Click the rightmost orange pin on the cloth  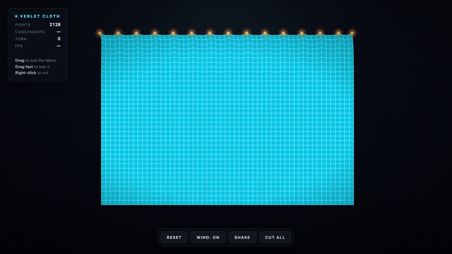click(352, 33)
